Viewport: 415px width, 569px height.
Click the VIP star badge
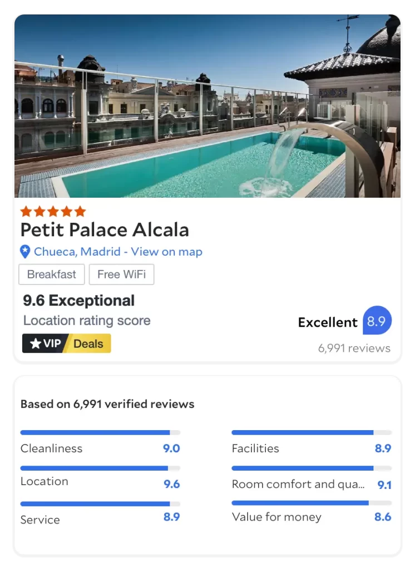(x=45, y=343)
